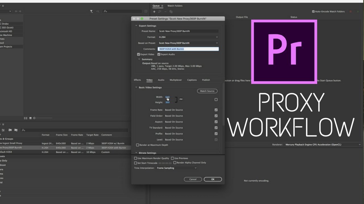
Task: Click the Queue remove minus icon
Action: point(166,12)
